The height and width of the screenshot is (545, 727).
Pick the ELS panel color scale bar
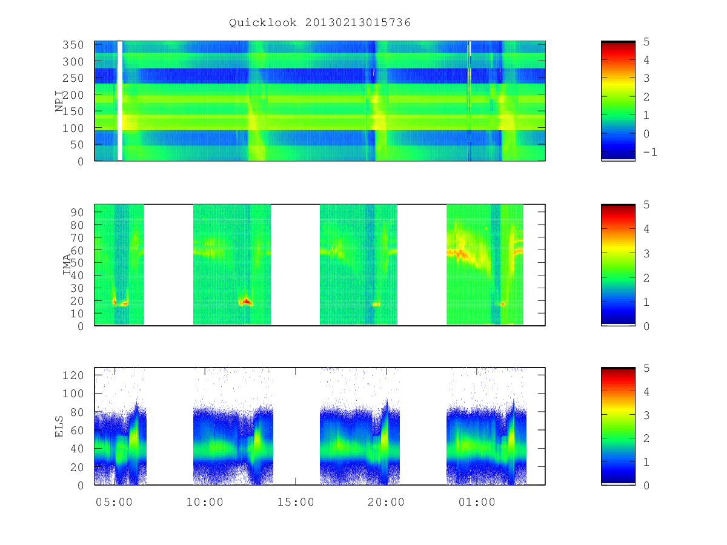tap(618, 426)
